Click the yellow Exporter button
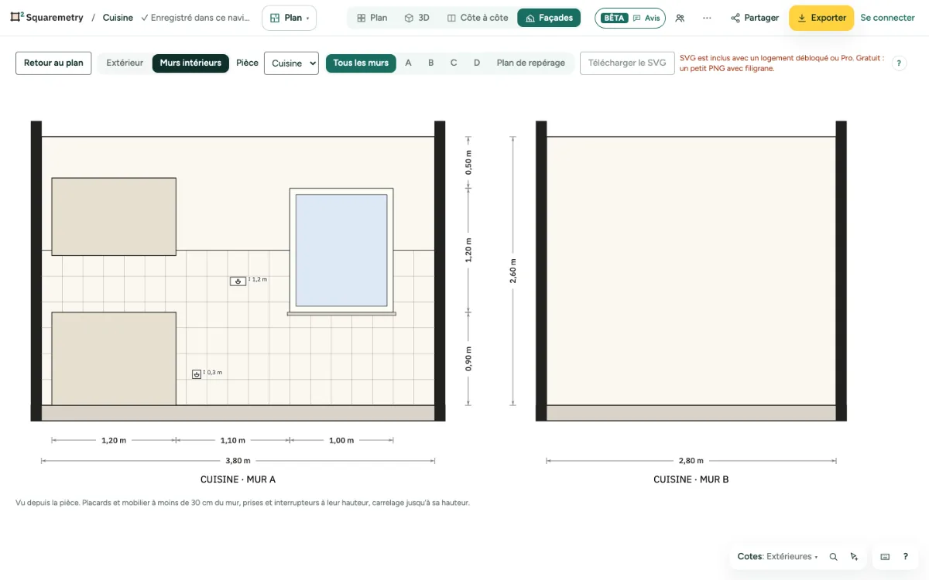Screen dimensions: 929x580 (x=821, y=18)
